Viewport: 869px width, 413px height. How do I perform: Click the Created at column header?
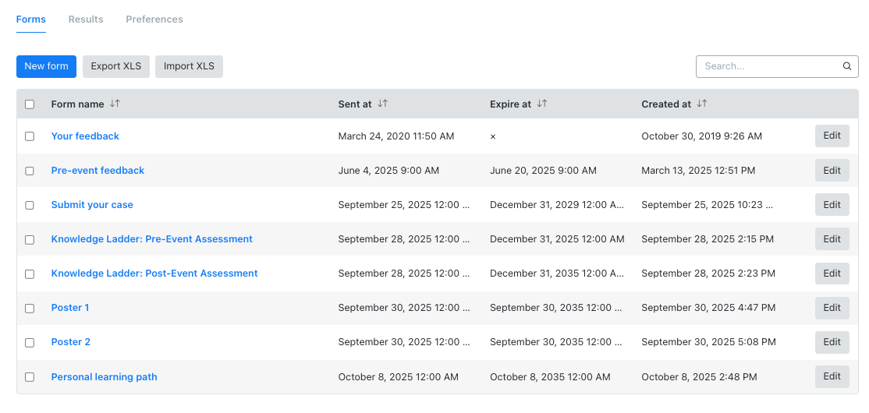click(x=666, y=104)
